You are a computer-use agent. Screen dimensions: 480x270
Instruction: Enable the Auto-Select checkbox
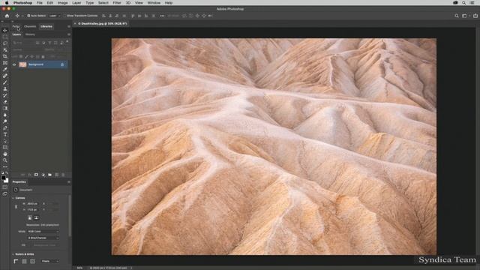(28, 16)
